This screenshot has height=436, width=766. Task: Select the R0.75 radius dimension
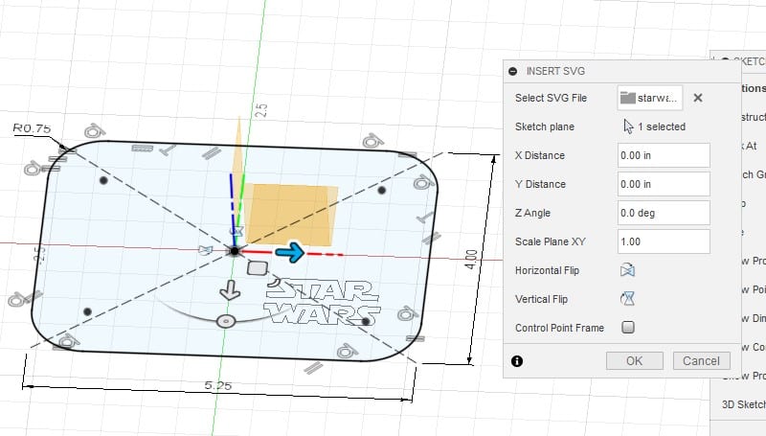point(32,128)
